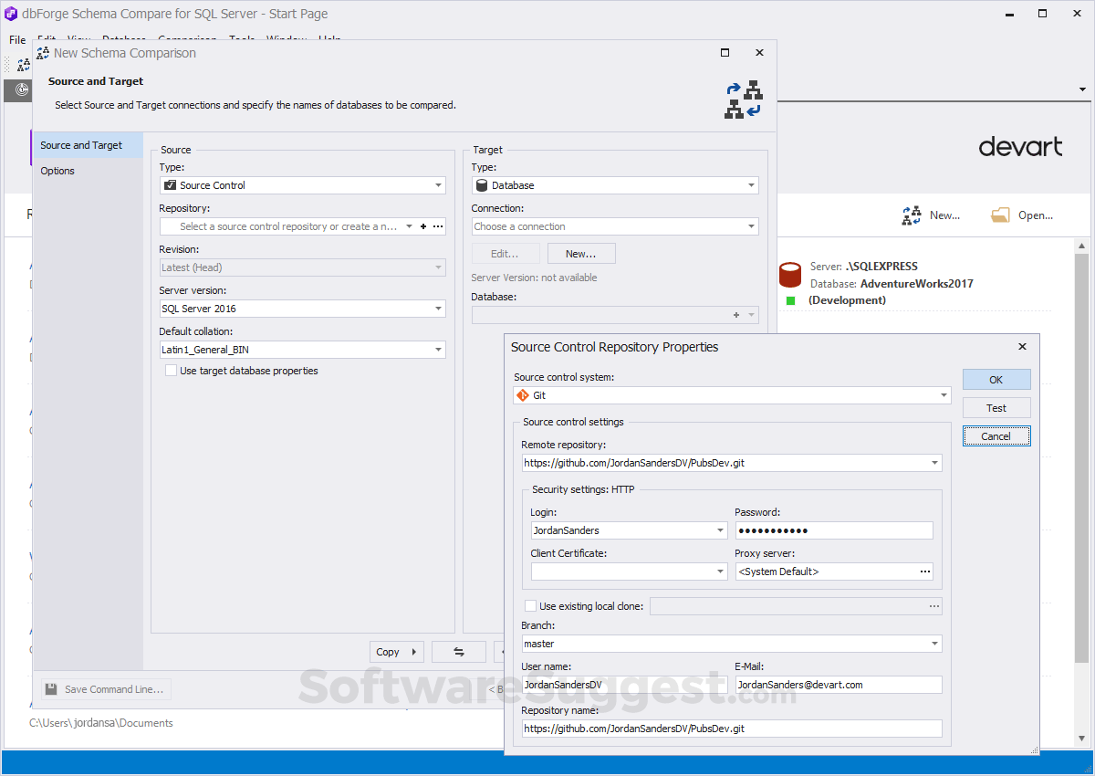Image resolution: width=1095 pixels, height=776 pixels.
Task: Enable Use target database properties
Action: (x=171, y=370)
